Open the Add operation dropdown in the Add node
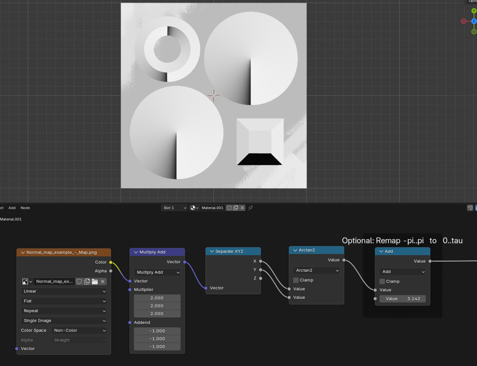 click(x=403, y=272)
